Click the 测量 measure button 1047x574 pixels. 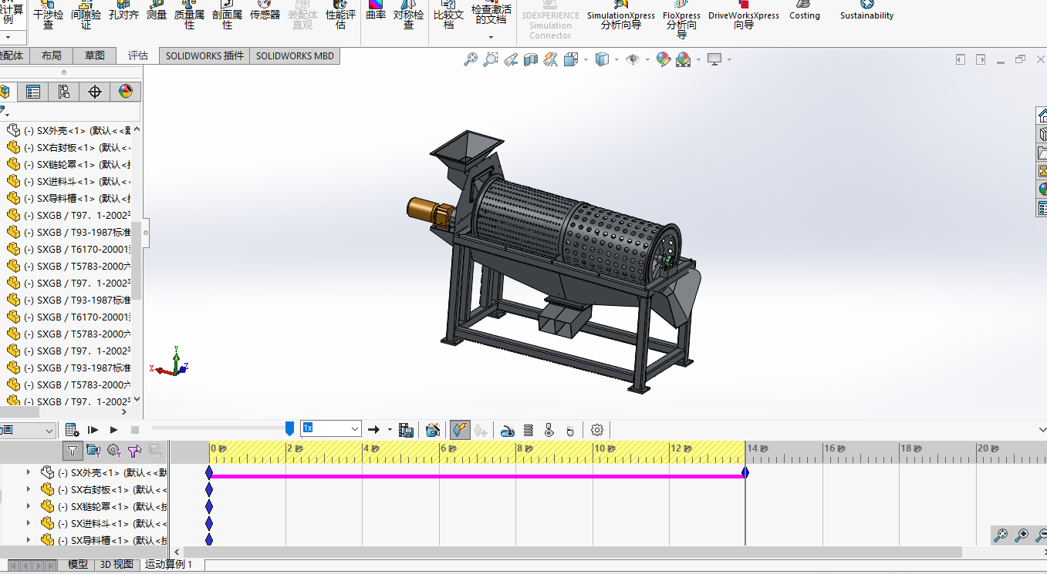[156, 11]
